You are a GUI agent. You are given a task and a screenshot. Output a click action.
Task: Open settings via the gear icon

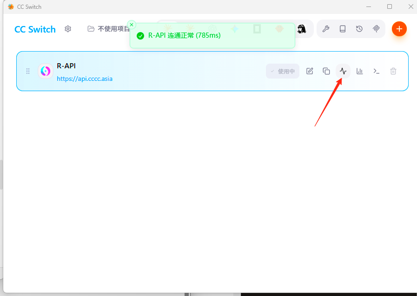[68, 29]
